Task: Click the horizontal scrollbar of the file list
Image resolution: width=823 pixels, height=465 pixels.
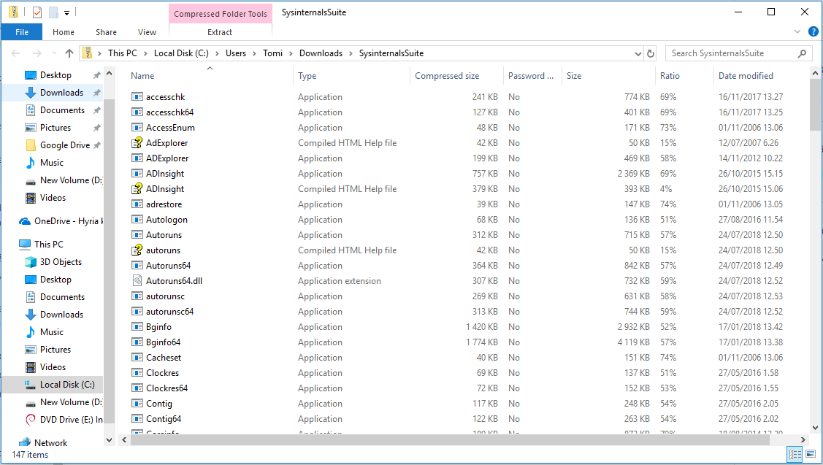Action: [450, 439]
